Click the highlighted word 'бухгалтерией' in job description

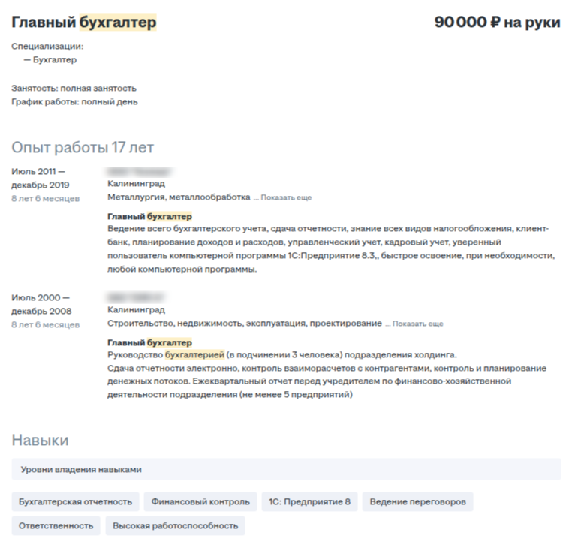coord(194,354)
